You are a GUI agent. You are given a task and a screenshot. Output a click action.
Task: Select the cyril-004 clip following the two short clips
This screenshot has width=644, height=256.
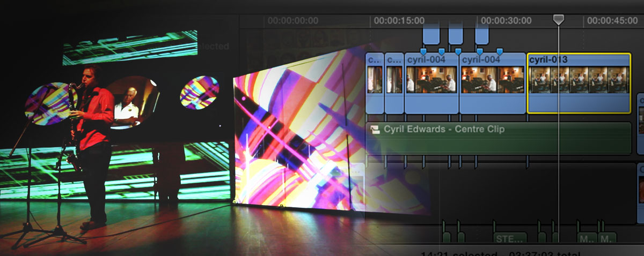[431, 83]
